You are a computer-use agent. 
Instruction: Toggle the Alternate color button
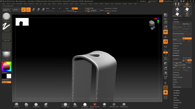tap(6, 82)
